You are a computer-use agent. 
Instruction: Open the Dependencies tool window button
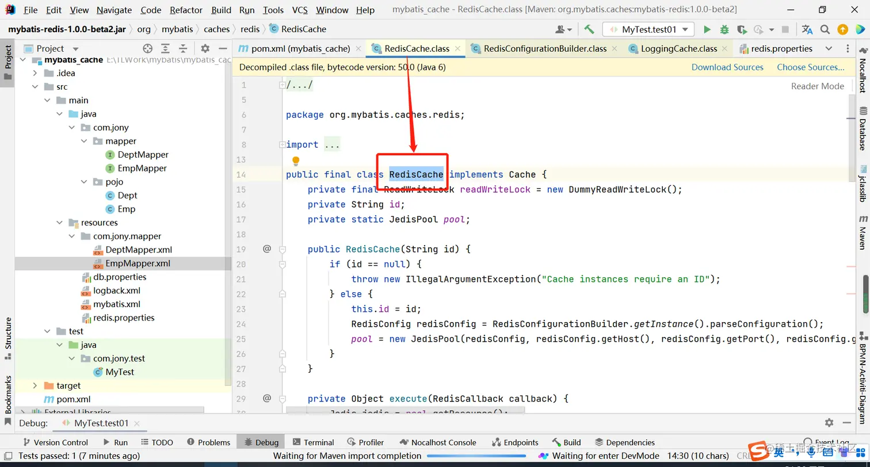pos(625,442)
